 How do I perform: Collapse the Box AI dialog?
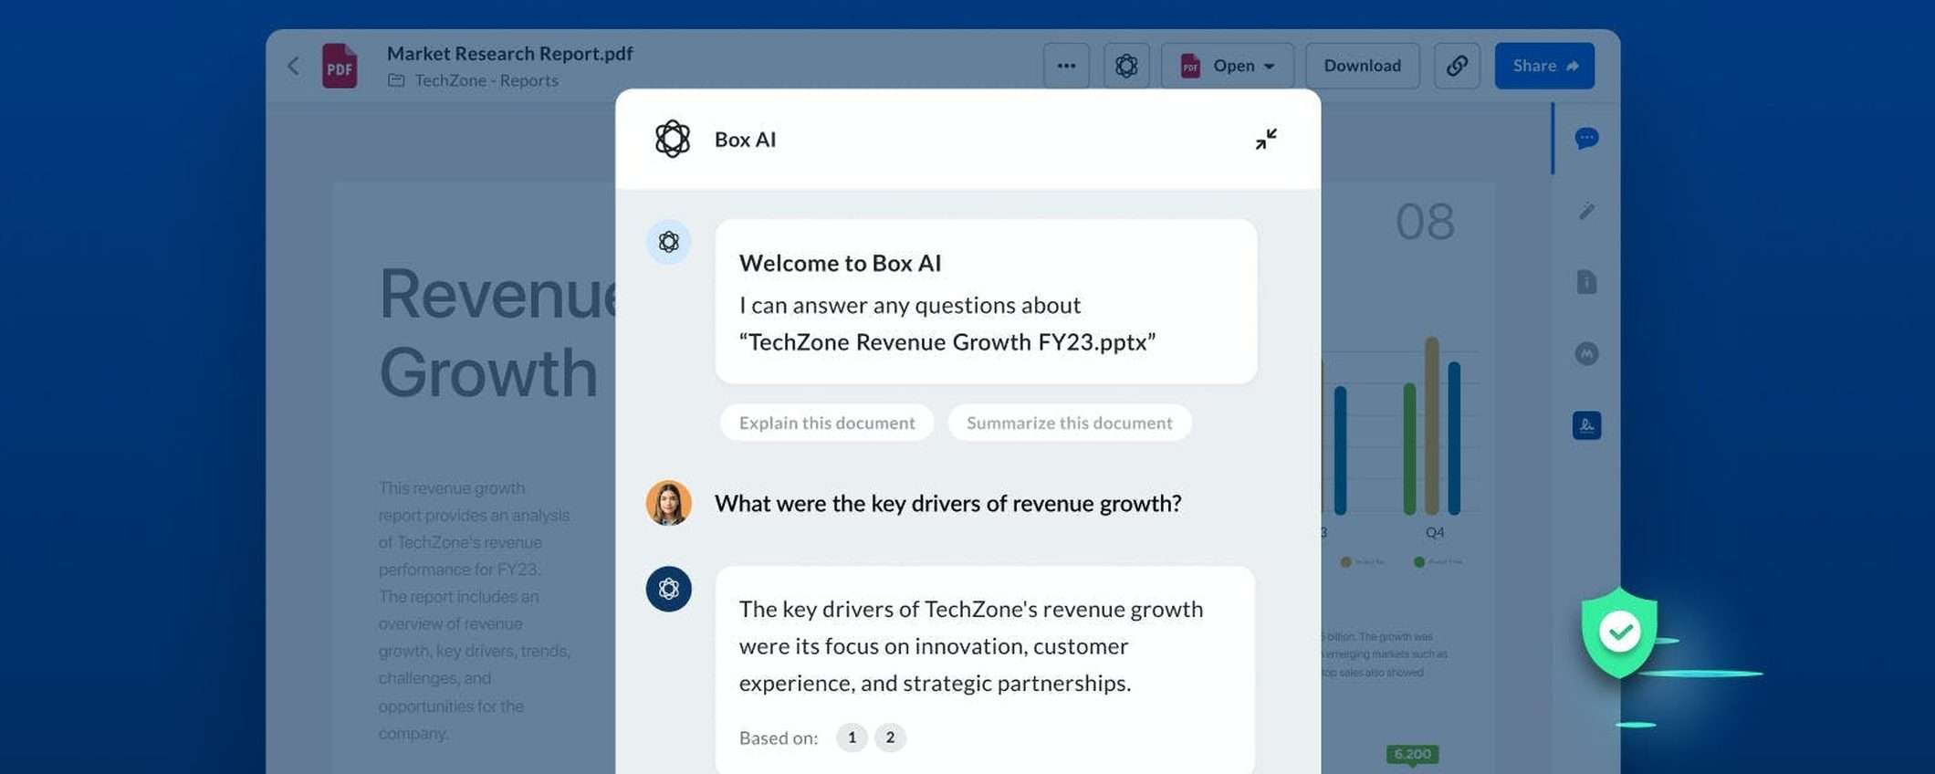point(1266,139)
